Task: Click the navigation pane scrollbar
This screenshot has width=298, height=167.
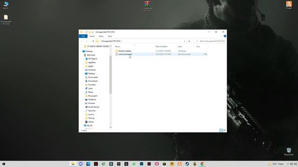Action: [x=111, y=74]
